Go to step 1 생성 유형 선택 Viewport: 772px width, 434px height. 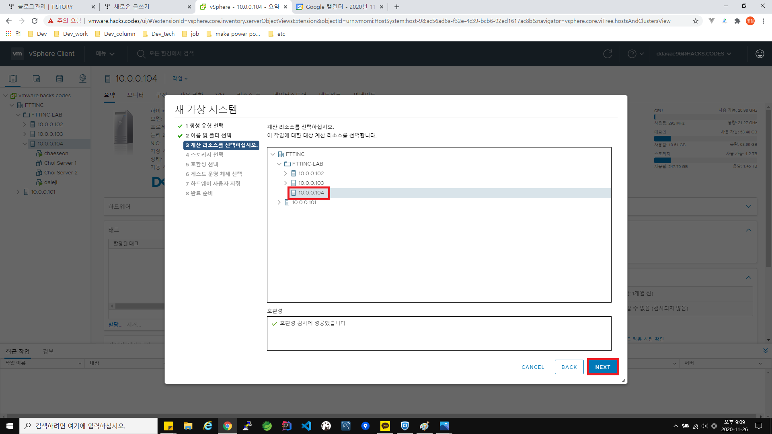point(204,126)
